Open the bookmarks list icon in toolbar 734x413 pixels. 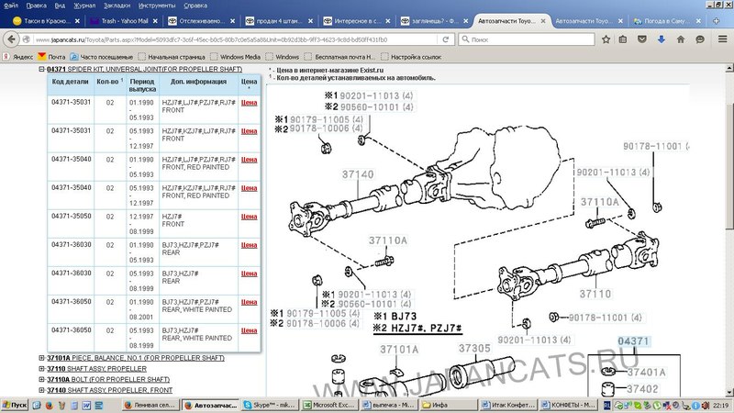point(623,39)
